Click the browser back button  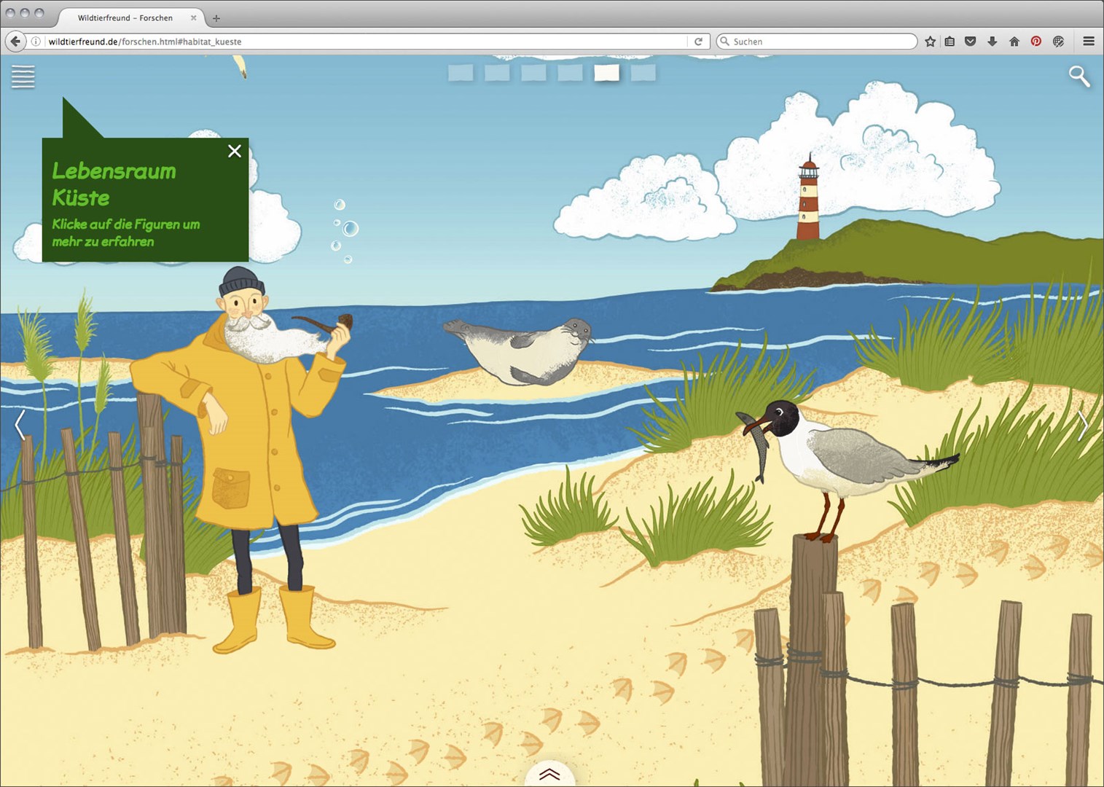(x=15, y=42)
